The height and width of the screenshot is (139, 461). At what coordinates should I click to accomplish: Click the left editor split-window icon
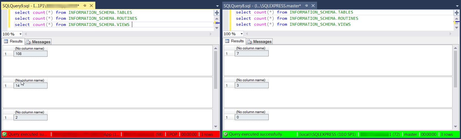click(217, 13)
